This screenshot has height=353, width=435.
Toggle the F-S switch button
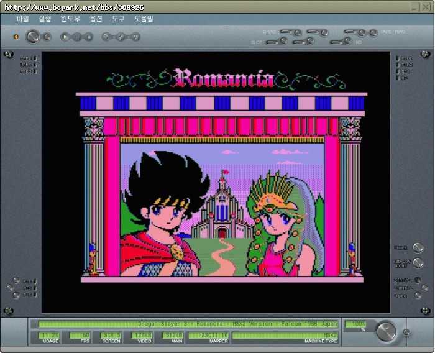click(x=16, y=280)
